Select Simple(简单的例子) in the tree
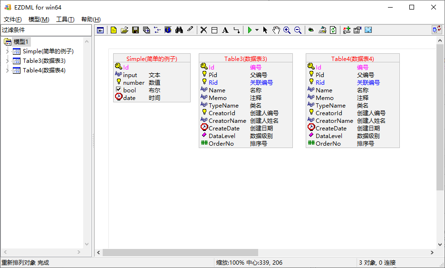This screenshot has height=268, width=445. (x=48, y=51)
